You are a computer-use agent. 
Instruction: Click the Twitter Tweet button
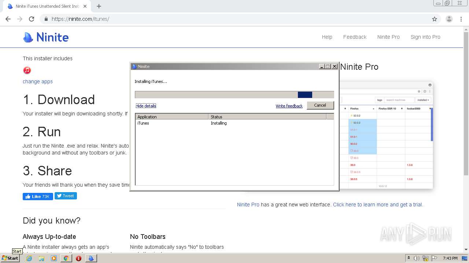tap(66, 196)
